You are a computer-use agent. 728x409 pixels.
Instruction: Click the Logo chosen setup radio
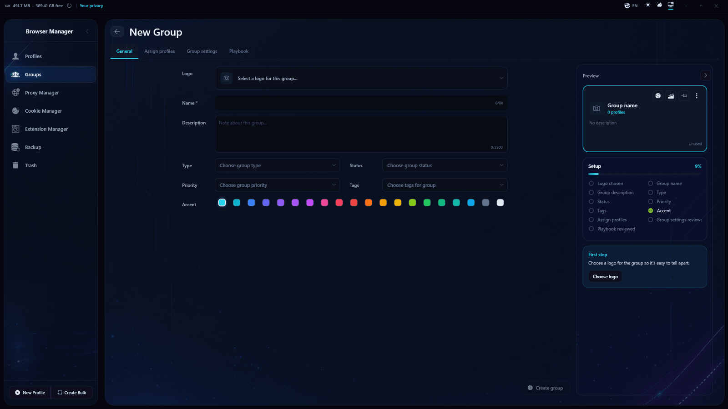[x=591, y=184]
